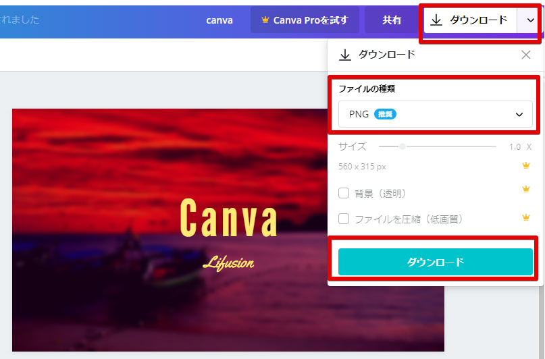Adjust the size slider handle

(x=403, y=146)
